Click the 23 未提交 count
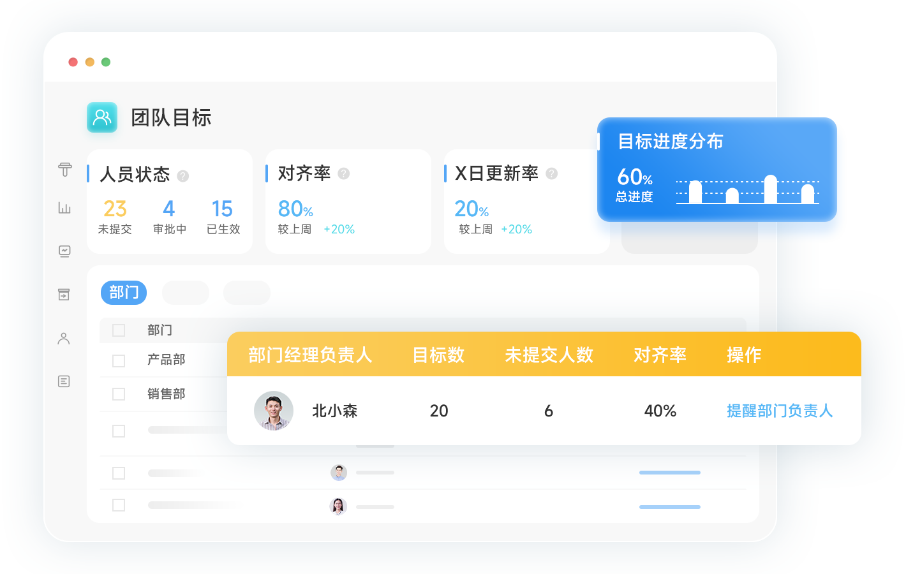 tap(115, 209)
